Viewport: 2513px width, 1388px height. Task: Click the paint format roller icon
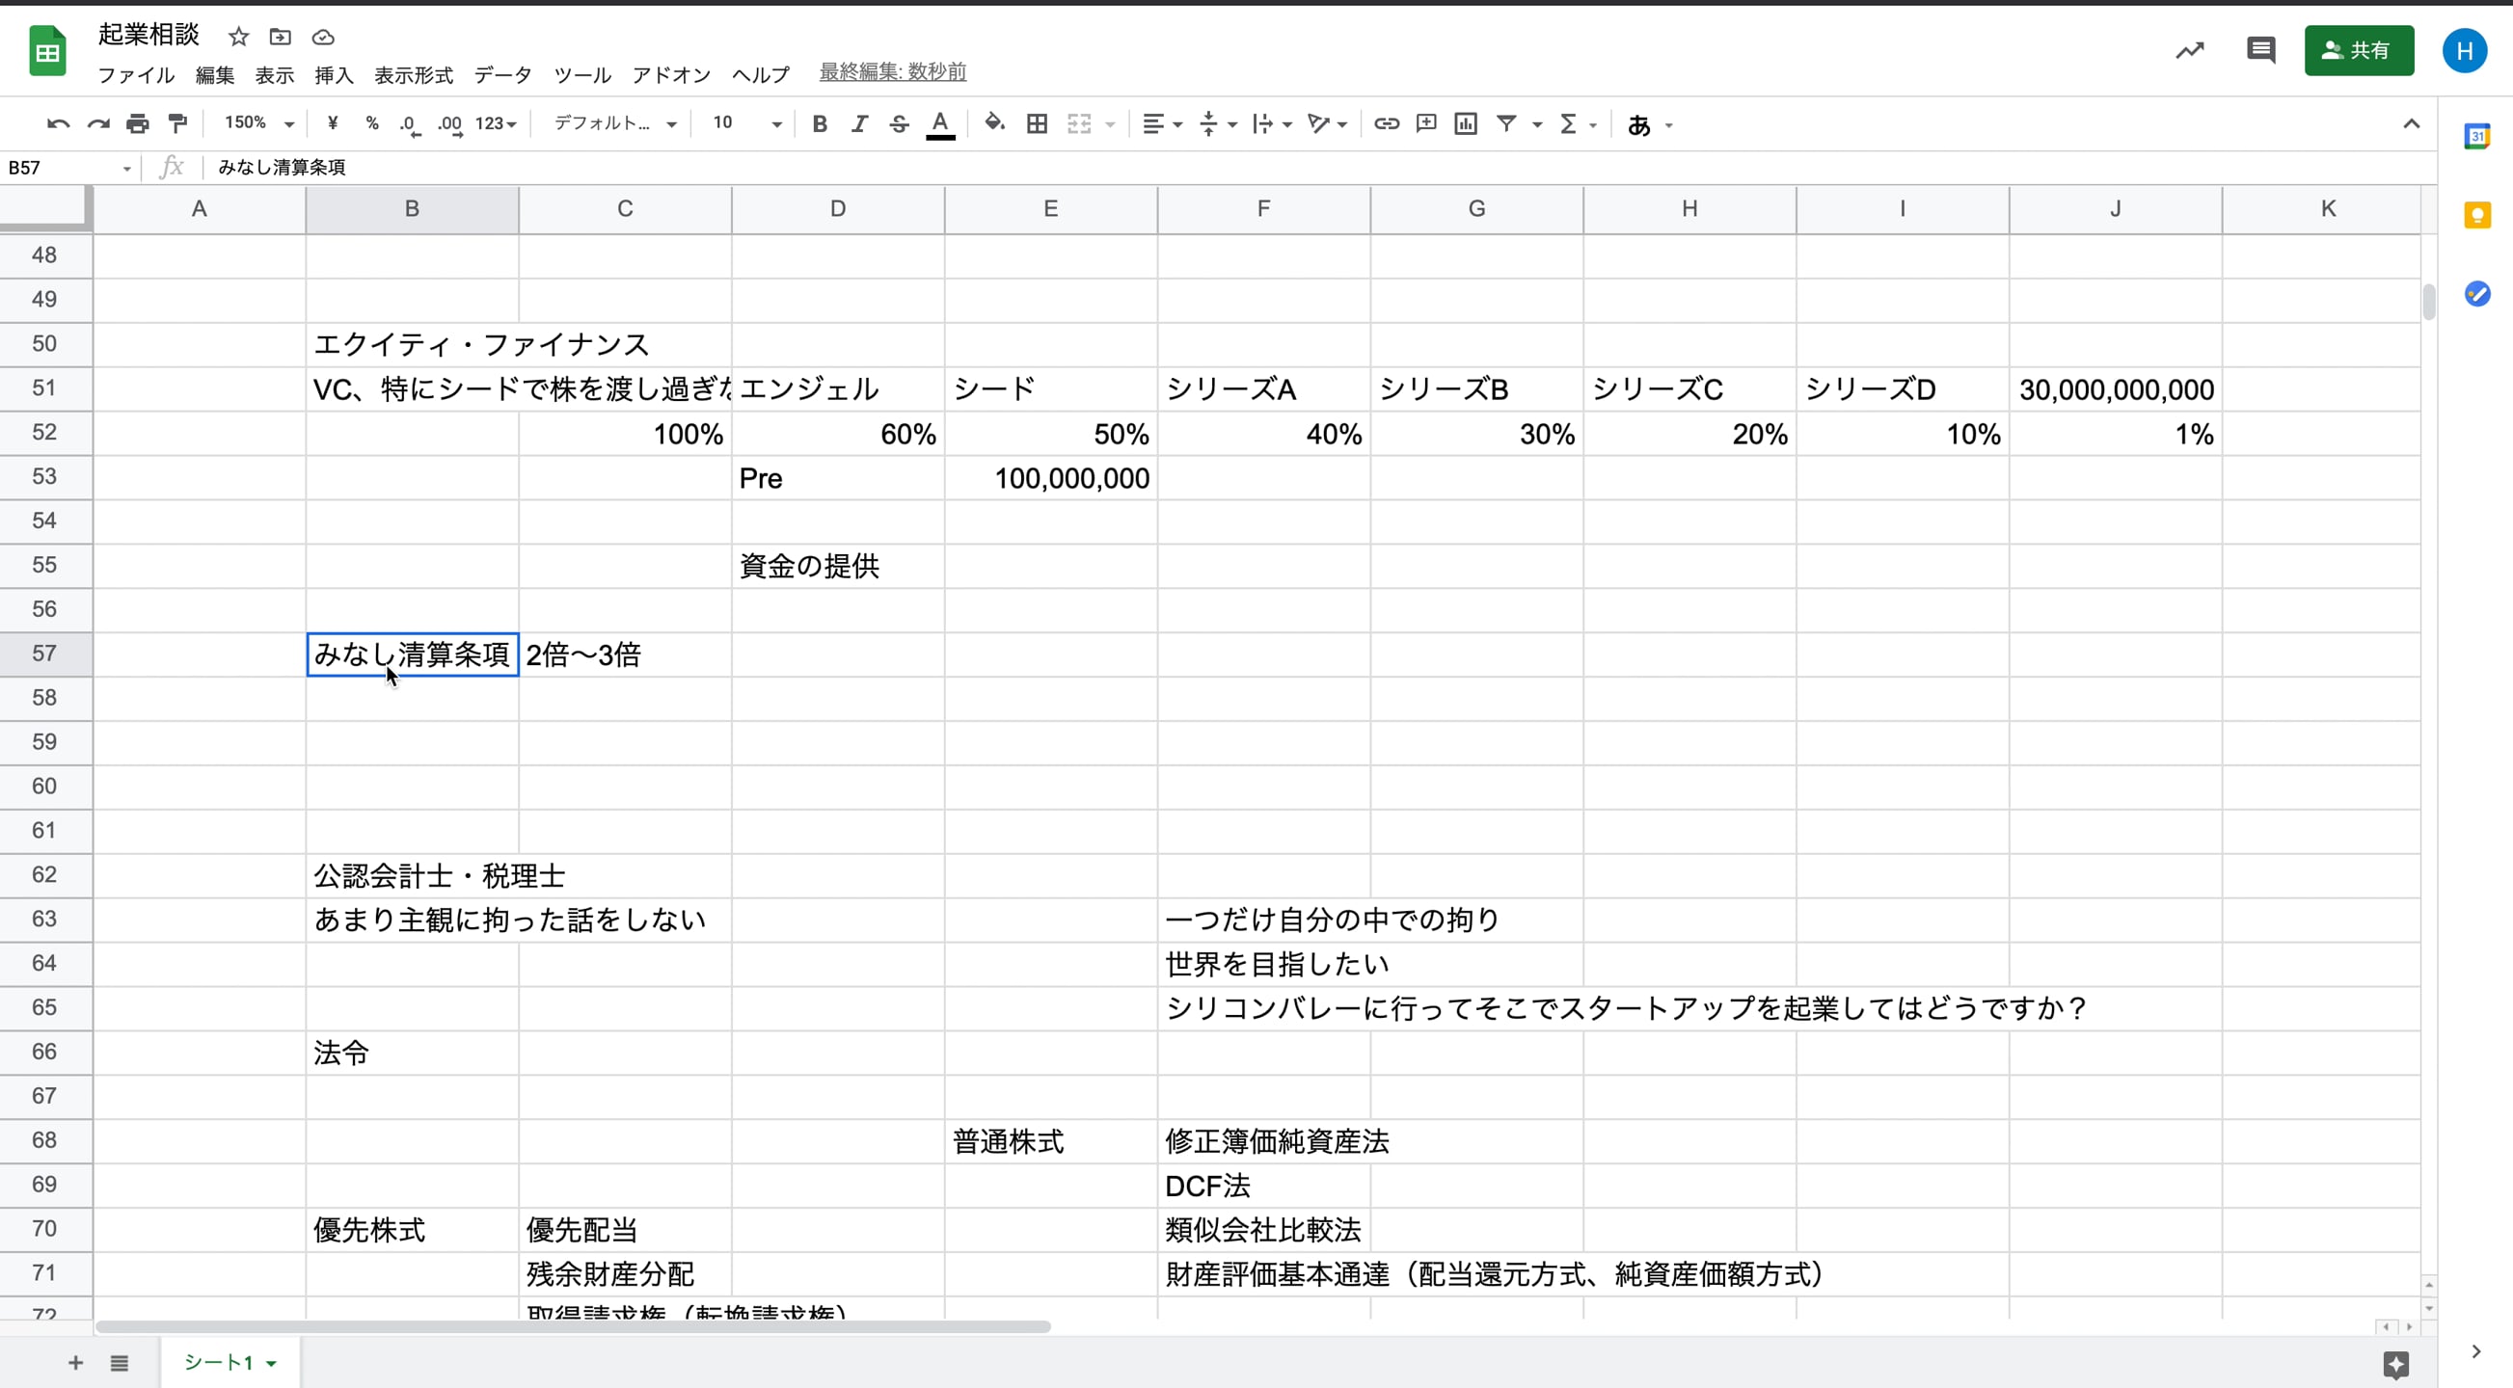coord(177,124)
